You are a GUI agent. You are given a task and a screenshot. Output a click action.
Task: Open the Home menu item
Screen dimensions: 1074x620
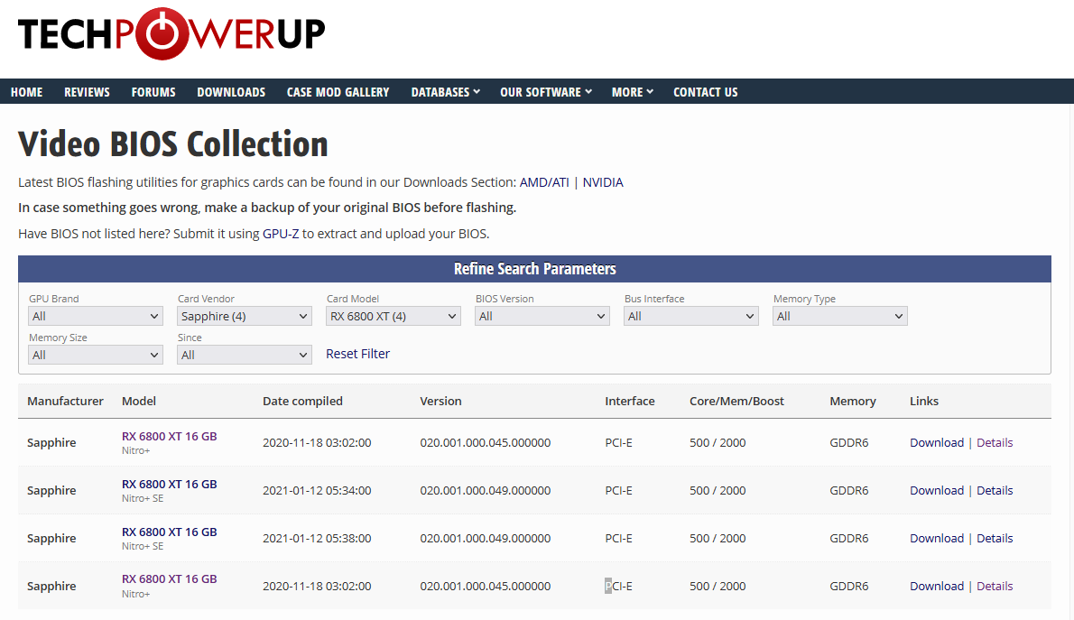(27, 92)
